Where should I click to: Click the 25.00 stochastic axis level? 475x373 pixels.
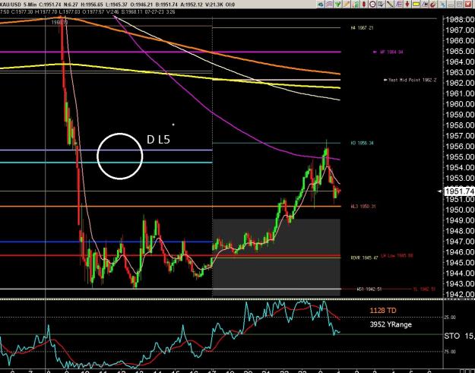(x=450, y=318)
